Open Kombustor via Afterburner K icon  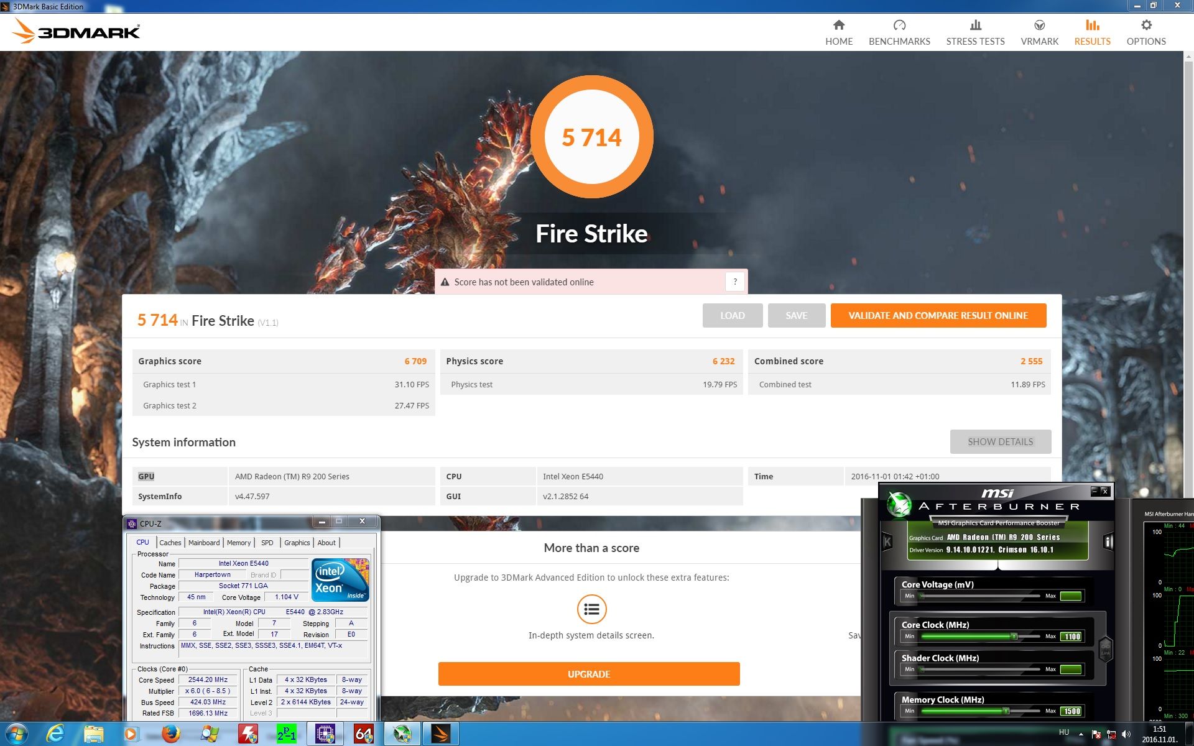pyautogui.click(x=887, y=542)
